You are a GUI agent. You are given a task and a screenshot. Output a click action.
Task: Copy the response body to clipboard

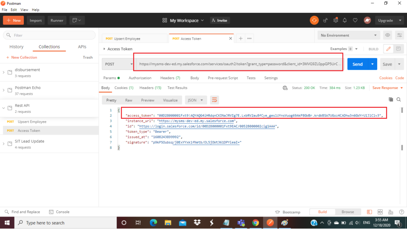391,99
